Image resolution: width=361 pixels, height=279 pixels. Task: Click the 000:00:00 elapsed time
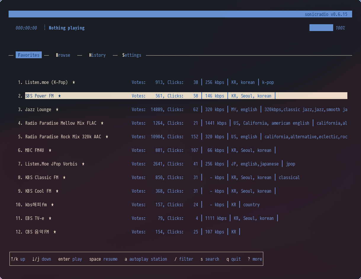coord(26,28)
